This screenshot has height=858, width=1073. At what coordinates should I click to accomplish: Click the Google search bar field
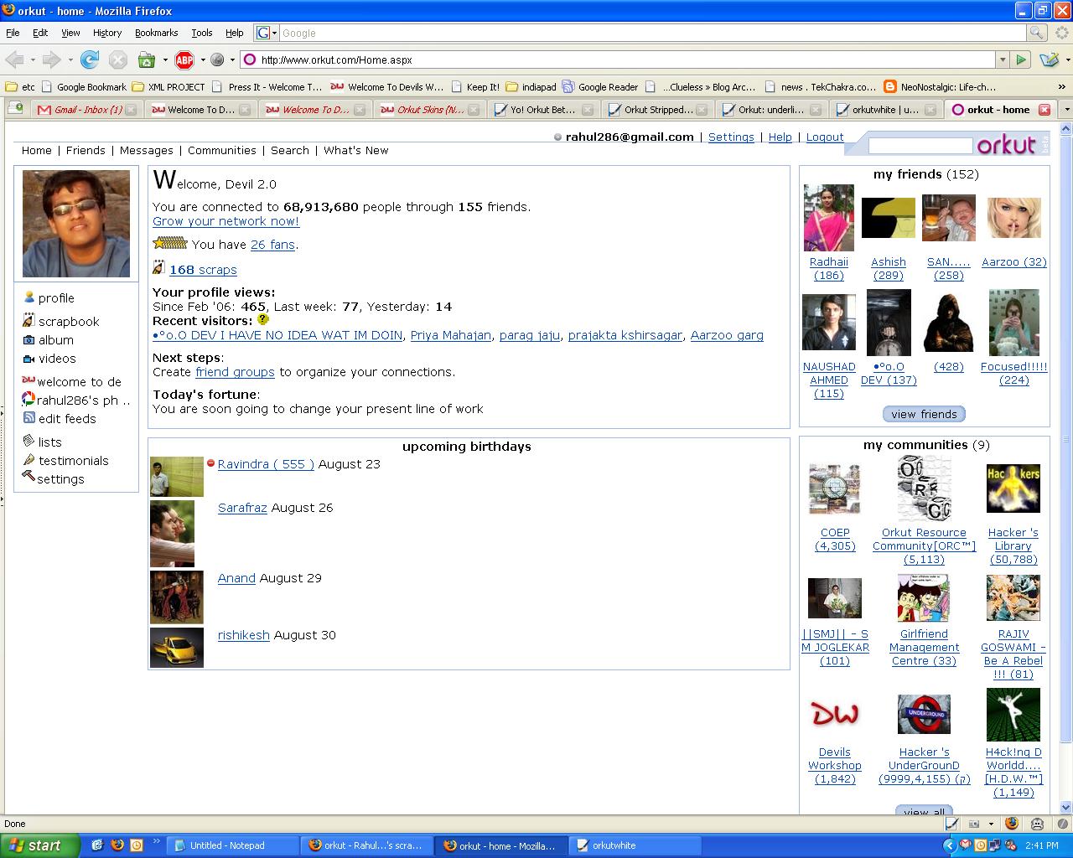(652, 33)
